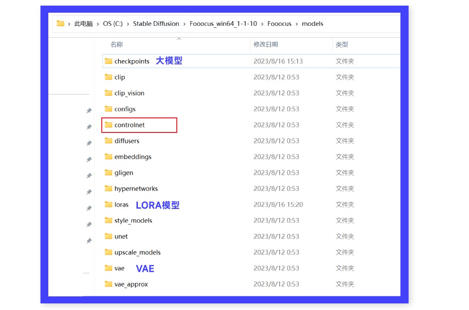Select the embeddings folder name

click(x=133, y=157)
